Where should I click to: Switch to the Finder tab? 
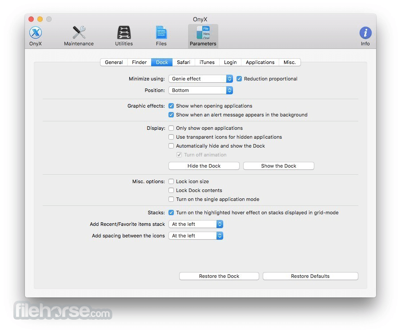(x=139, y=62)
